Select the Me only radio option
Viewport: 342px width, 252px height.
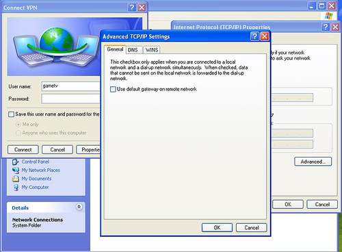18,125
